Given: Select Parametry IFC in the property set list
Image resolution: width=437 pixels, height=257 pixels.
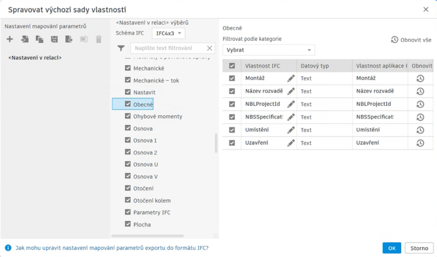Looking at the screenshot, I should tap(151, 212).
